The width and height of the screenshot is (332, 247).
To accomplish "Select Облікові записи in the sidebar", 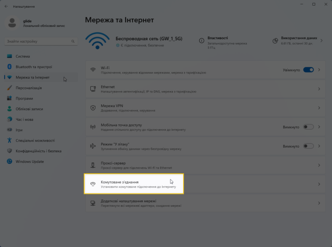I will tap(29, 109).
